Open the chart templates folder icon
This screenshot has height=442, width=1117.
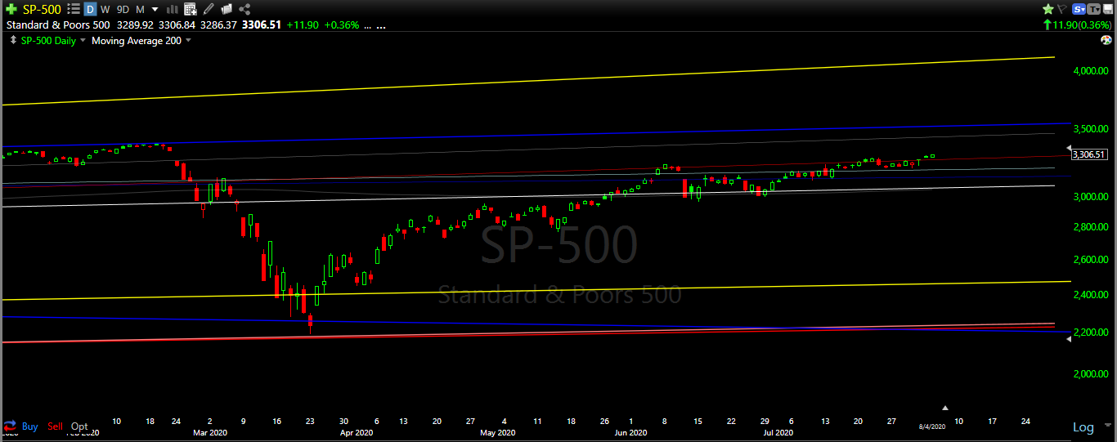pyautogui.click(x=227, y=9)
